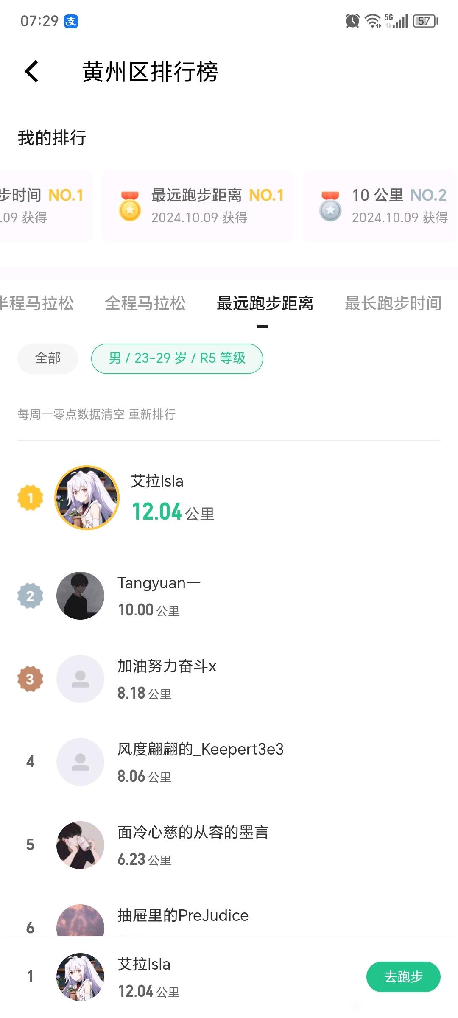This screenshot has height=1018, width=458.
Task: Open the 半程马拉松 tab
Action: click(37, 303)
